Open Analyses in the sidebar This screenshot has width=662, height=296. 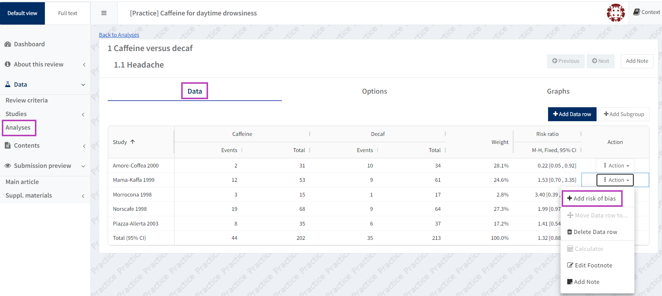18,127
